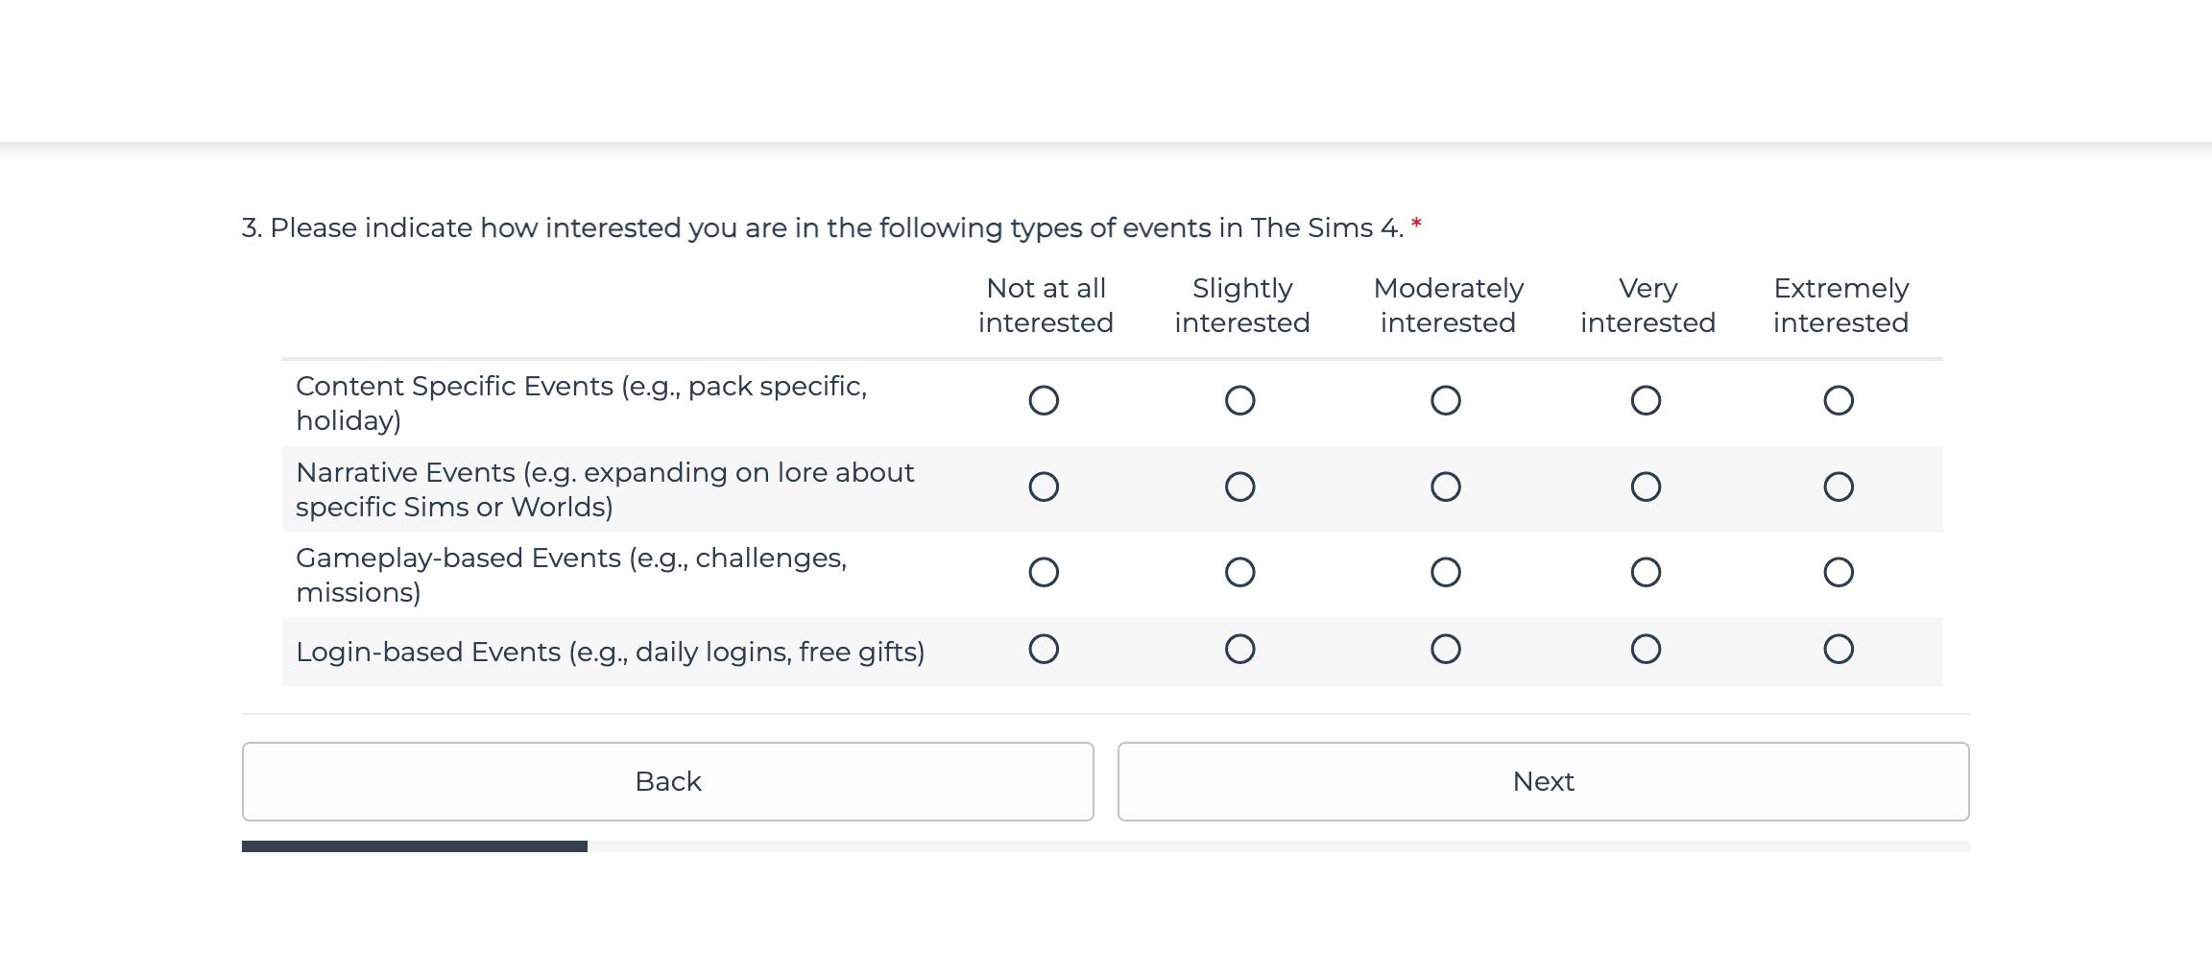Choose Moderately interested for Login-based Events

pyautogui.click(x=1446, y=650)
